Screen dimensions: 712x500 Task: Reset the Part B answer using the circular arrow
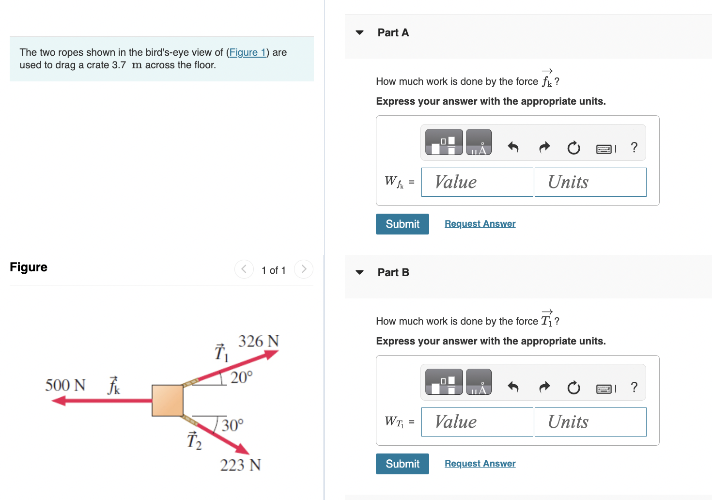coord(573,387)
